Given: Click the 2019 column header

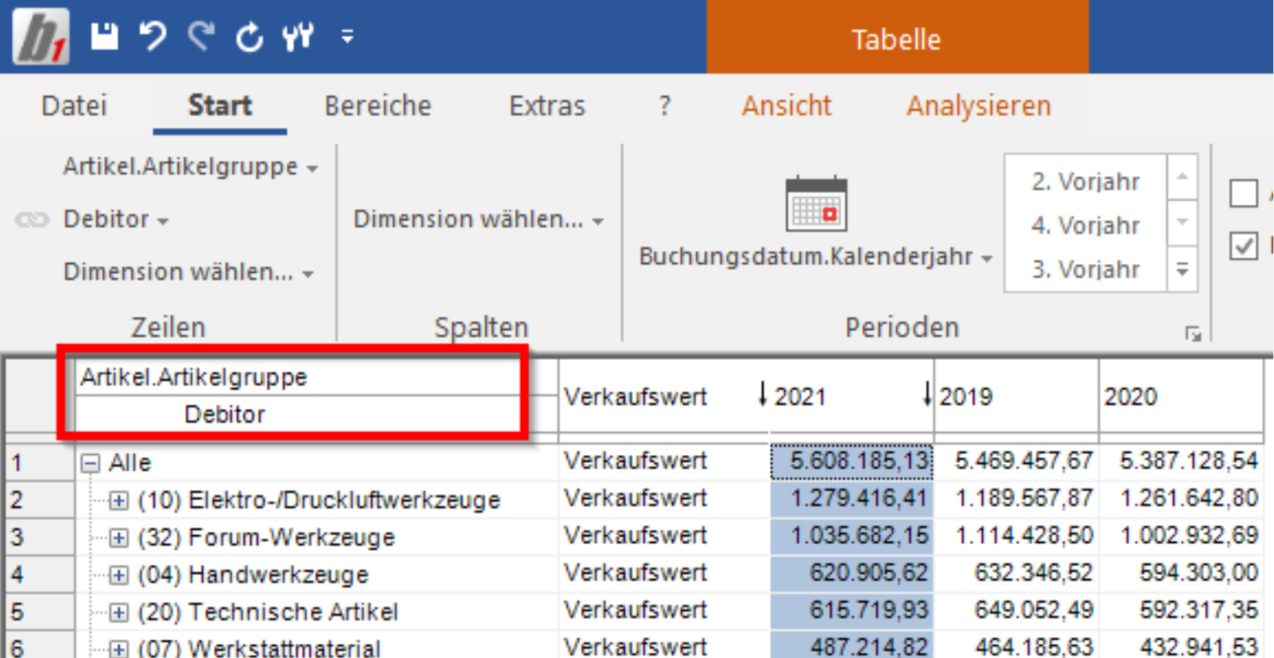Looking at the screenshot, I should 1016,396.
